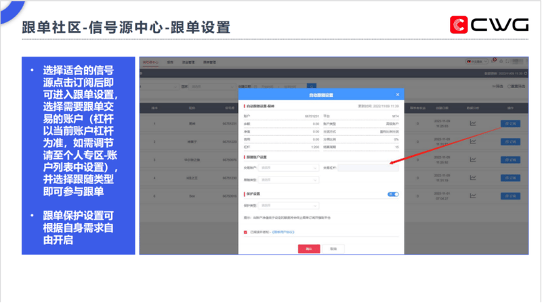Click 订阅 button in rank 1 row

(511, 124)
